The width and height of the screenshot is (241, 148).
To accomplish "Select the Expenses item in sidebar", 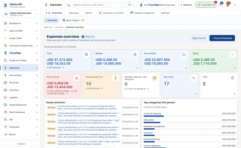I will coord(20,68).
